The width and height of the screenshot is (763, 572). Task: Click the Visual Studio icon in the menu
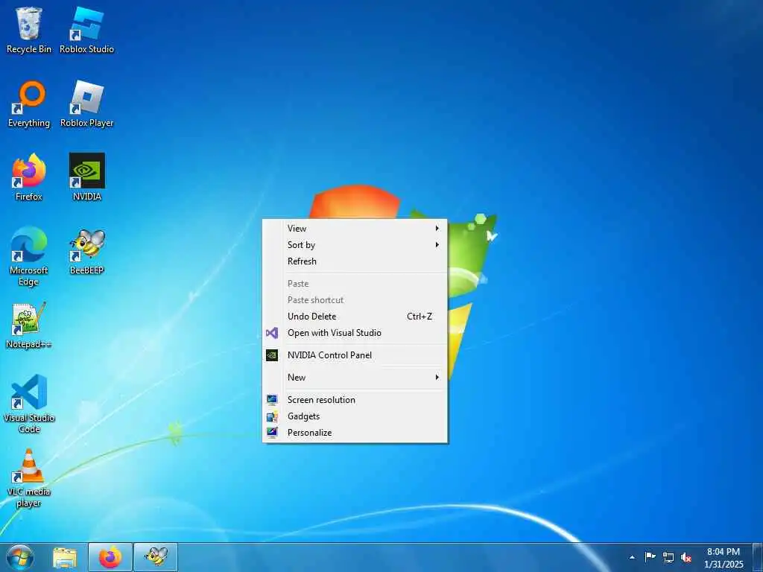pyautogui.click(x=272, y=333)
